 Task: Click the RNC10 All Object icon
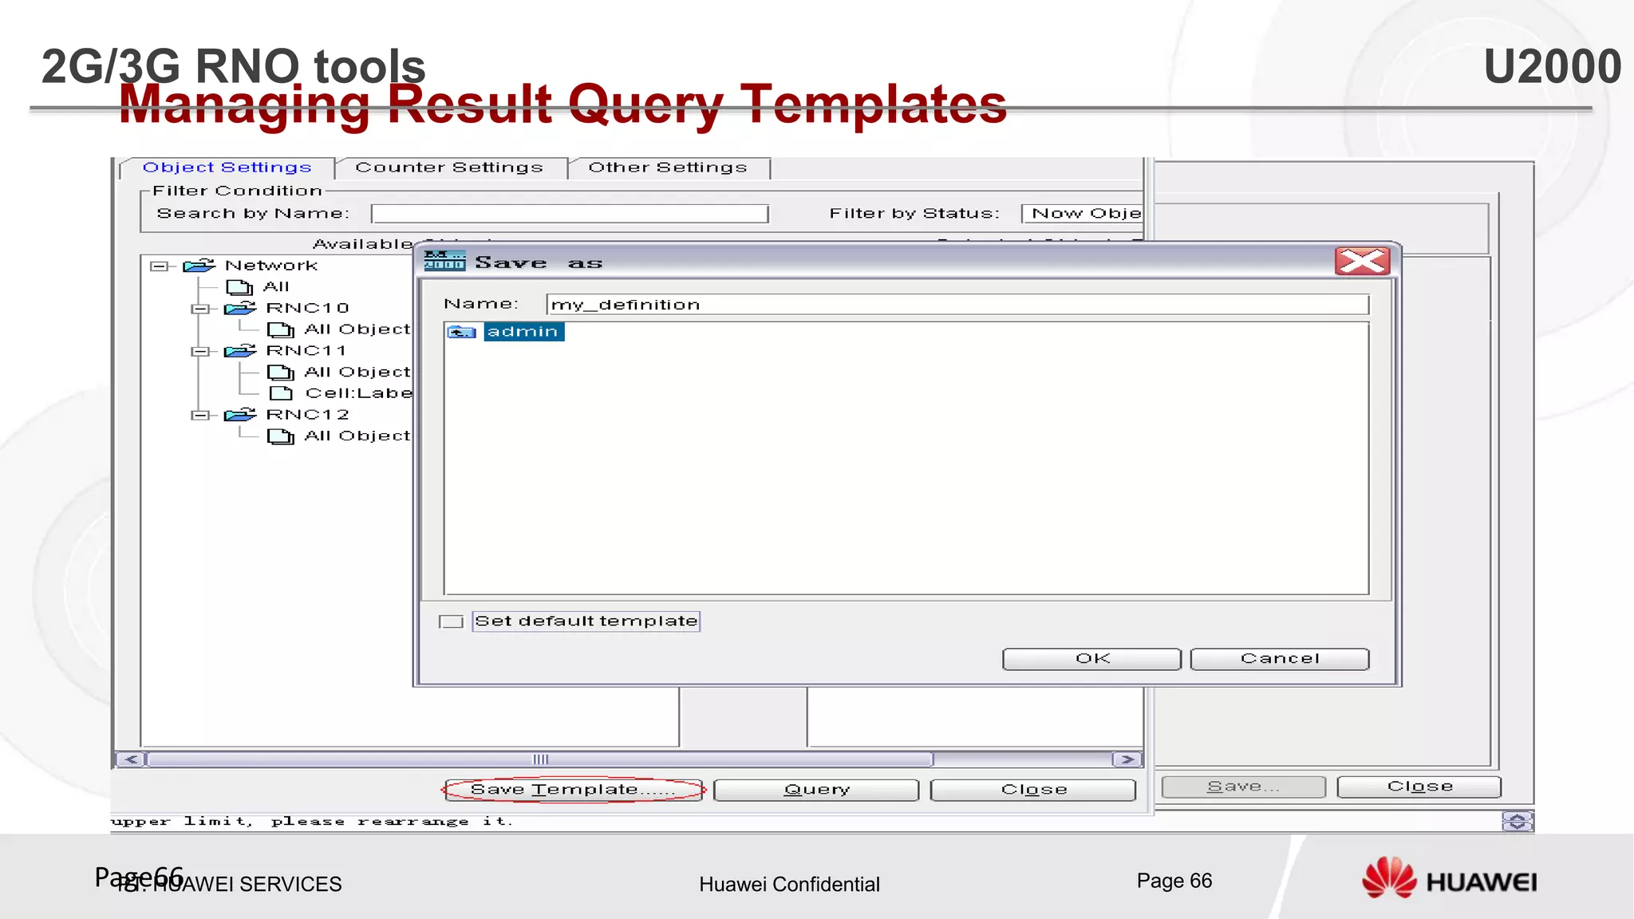tap(280, 329)
